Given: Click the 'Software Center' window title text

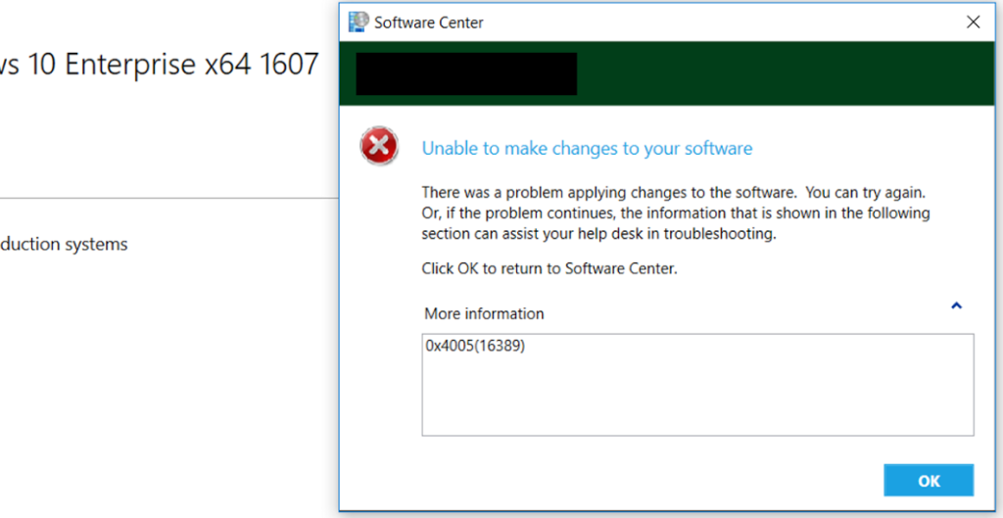Looking at the screenshot, I should click(x=429, y=24).
